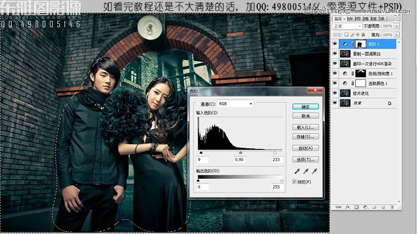Screen dimensions: 417x234
Task: Click mask link chain on 选取颜色 1 layer
Action: [x=352, y=83]
